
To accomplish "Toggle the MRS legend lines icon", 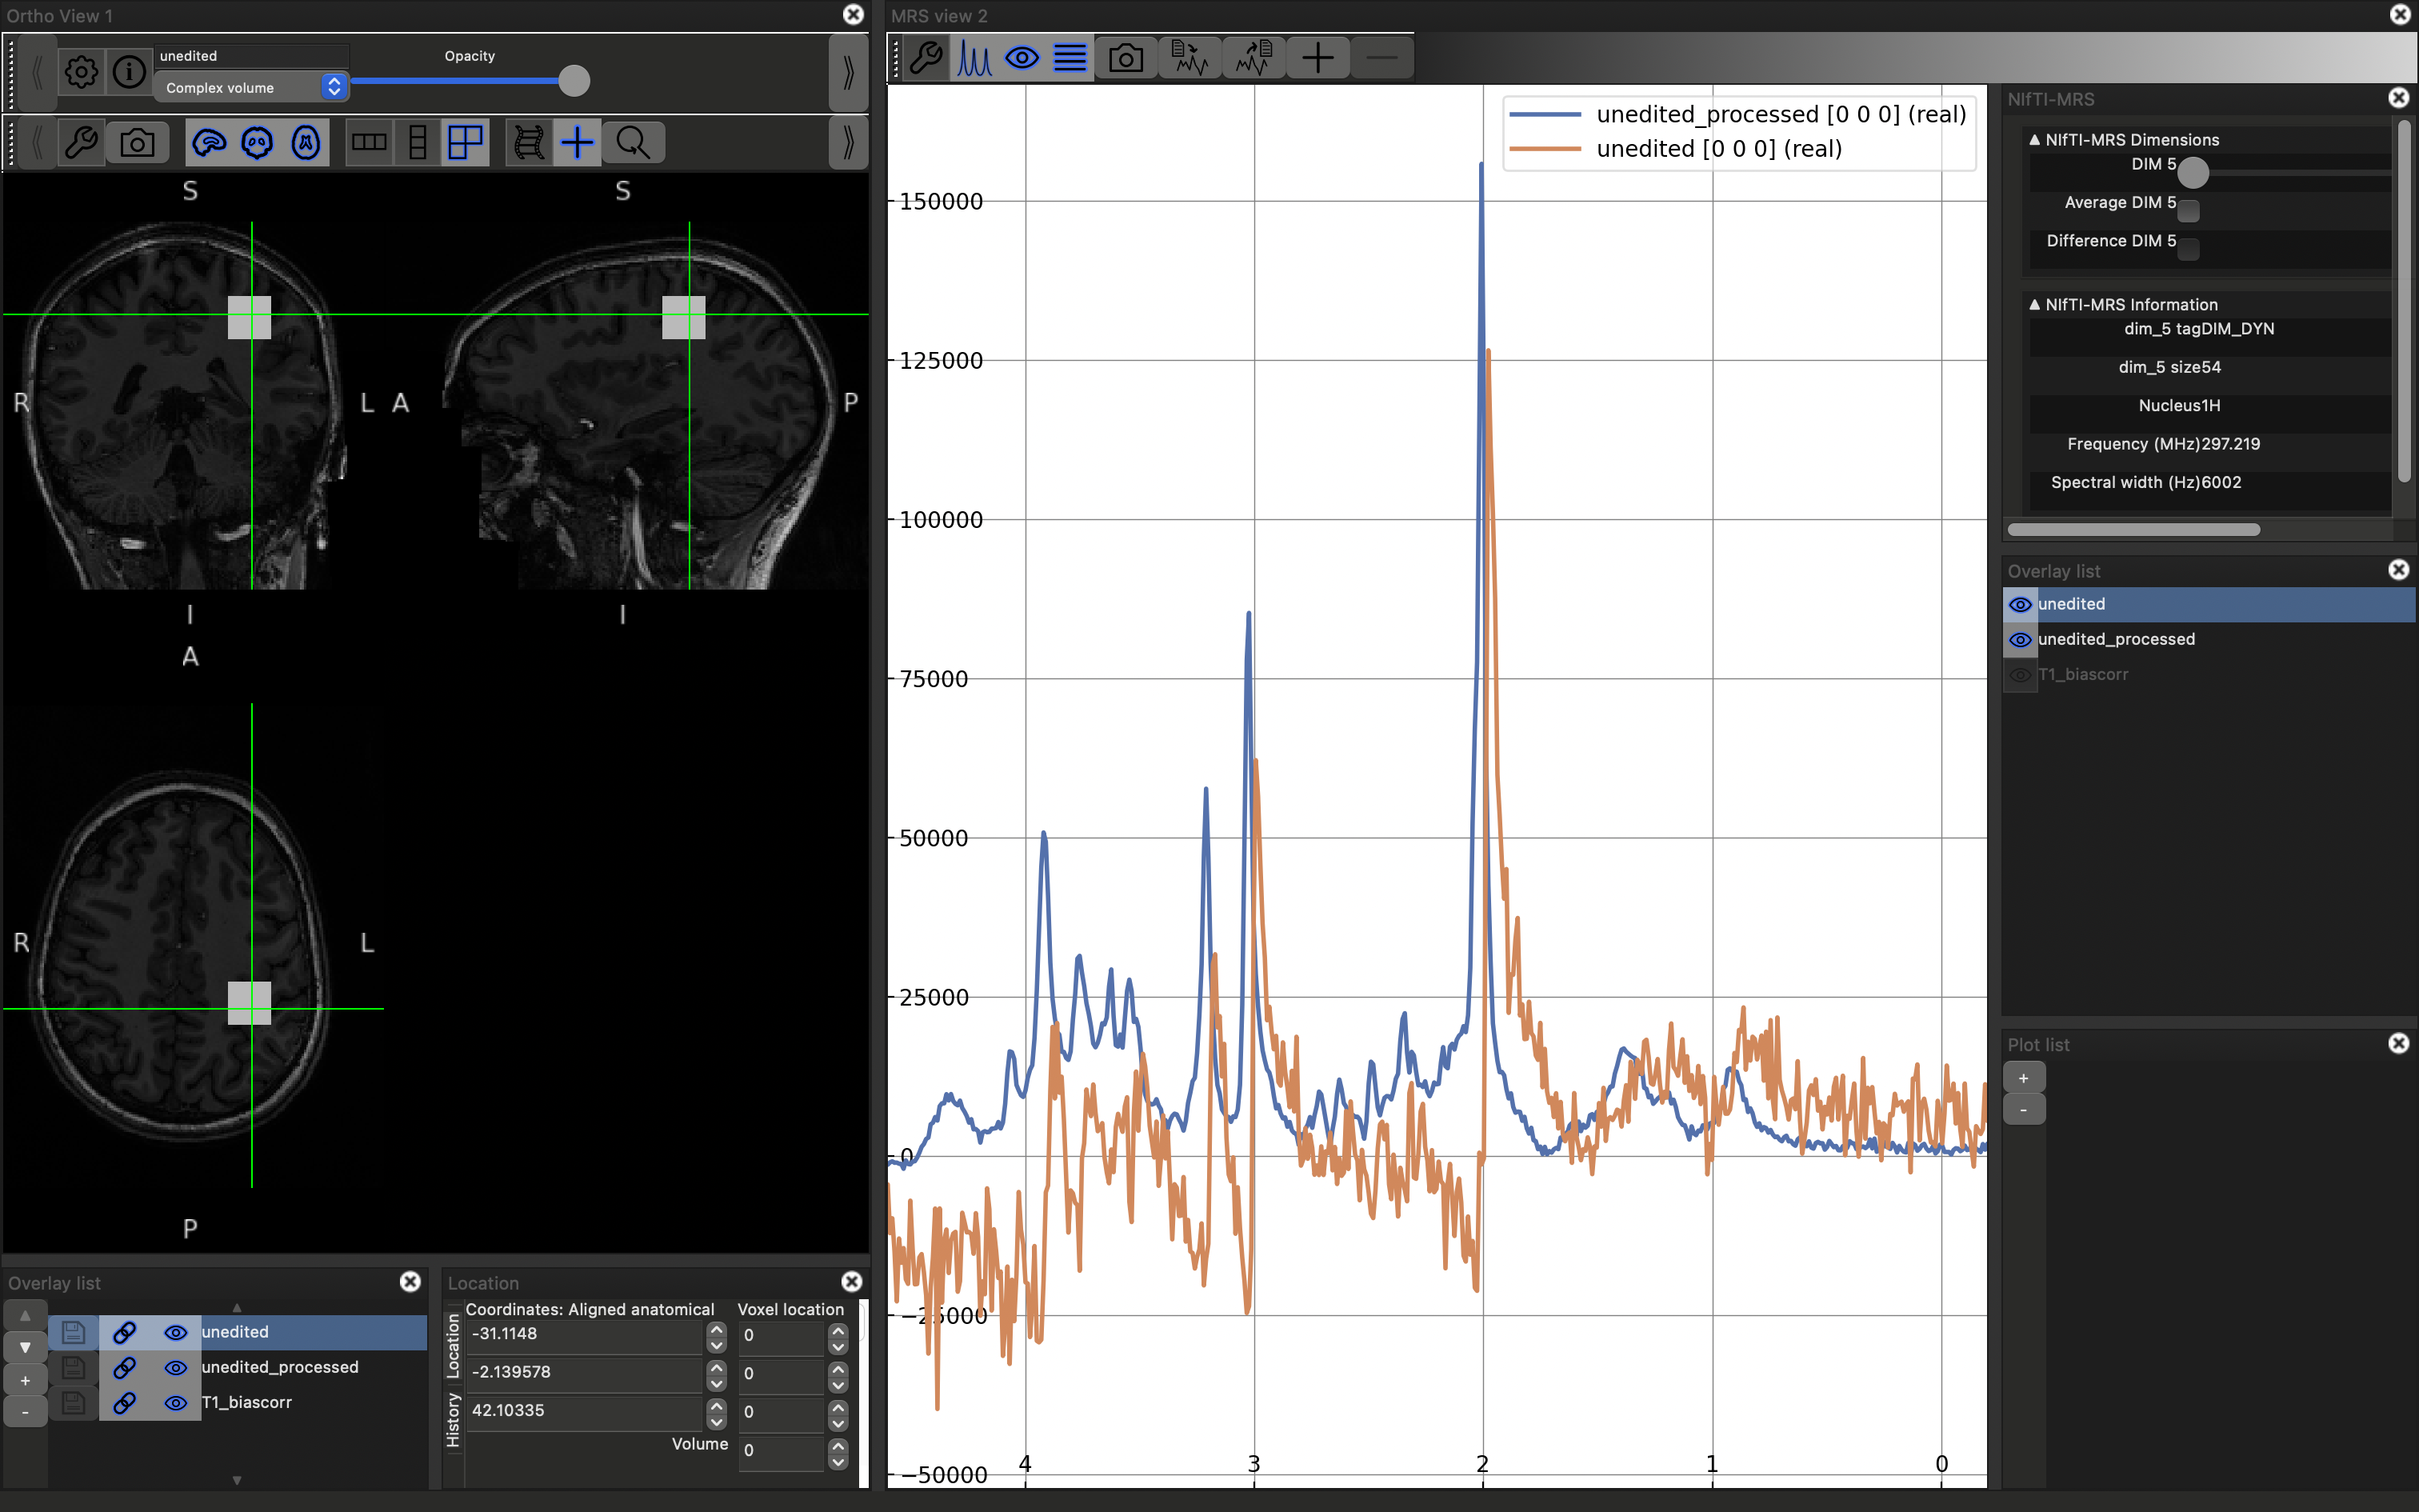I will point(1070,58).
